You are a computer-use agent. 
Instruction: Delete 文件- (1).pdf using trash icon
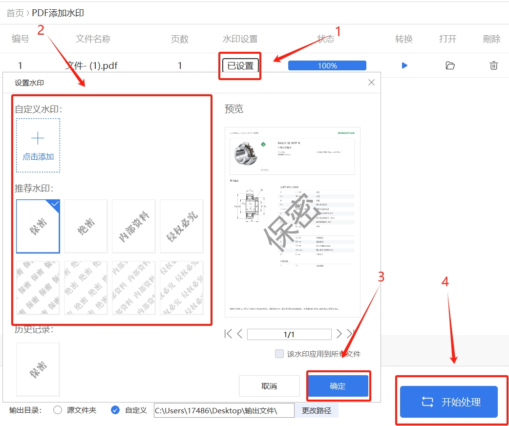tap(493, 65)
